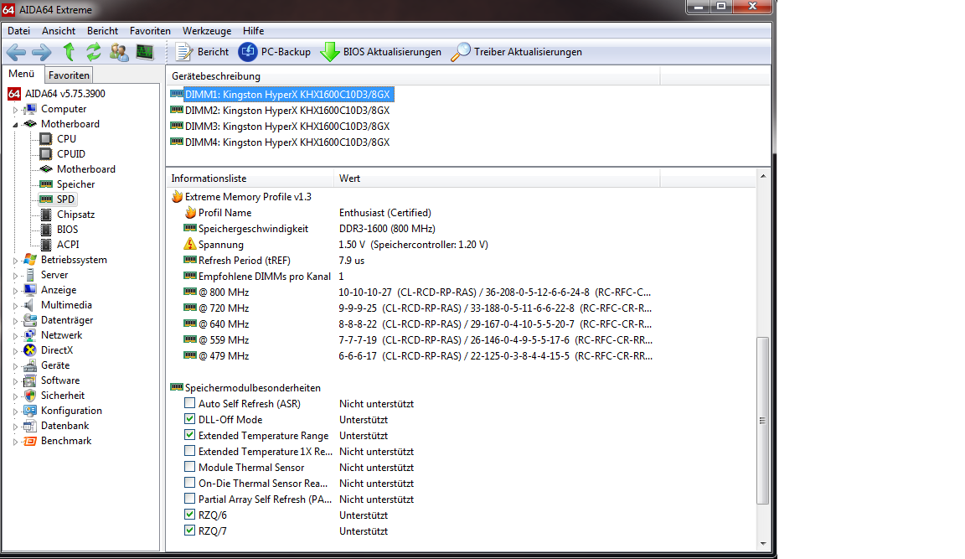Select the @ 800 MHz timing row
965x559 pixels.
[x=417, y=292]
